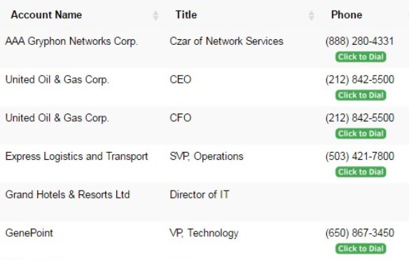Click to Dial (503) 421-7800
The image size is (409, 260).
pos(361,172)
